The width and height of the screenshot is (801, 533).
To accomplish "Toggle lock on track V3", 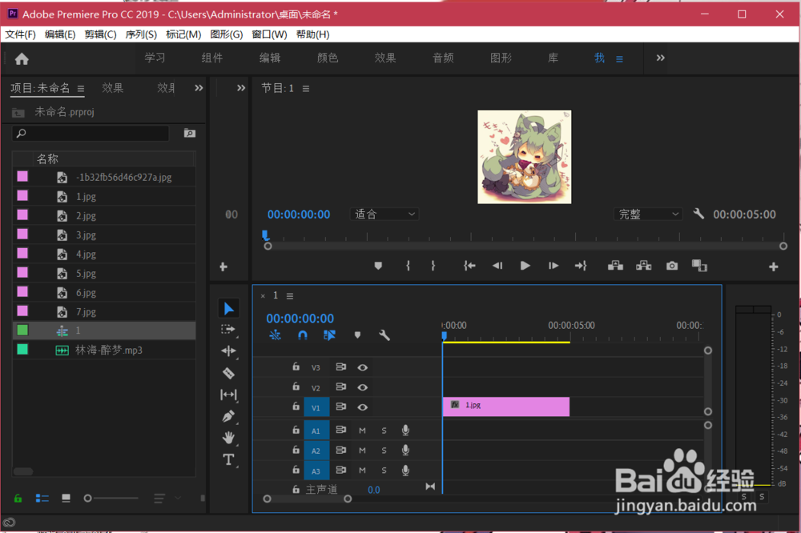I will pyautogui.click(x=296, y=367).
